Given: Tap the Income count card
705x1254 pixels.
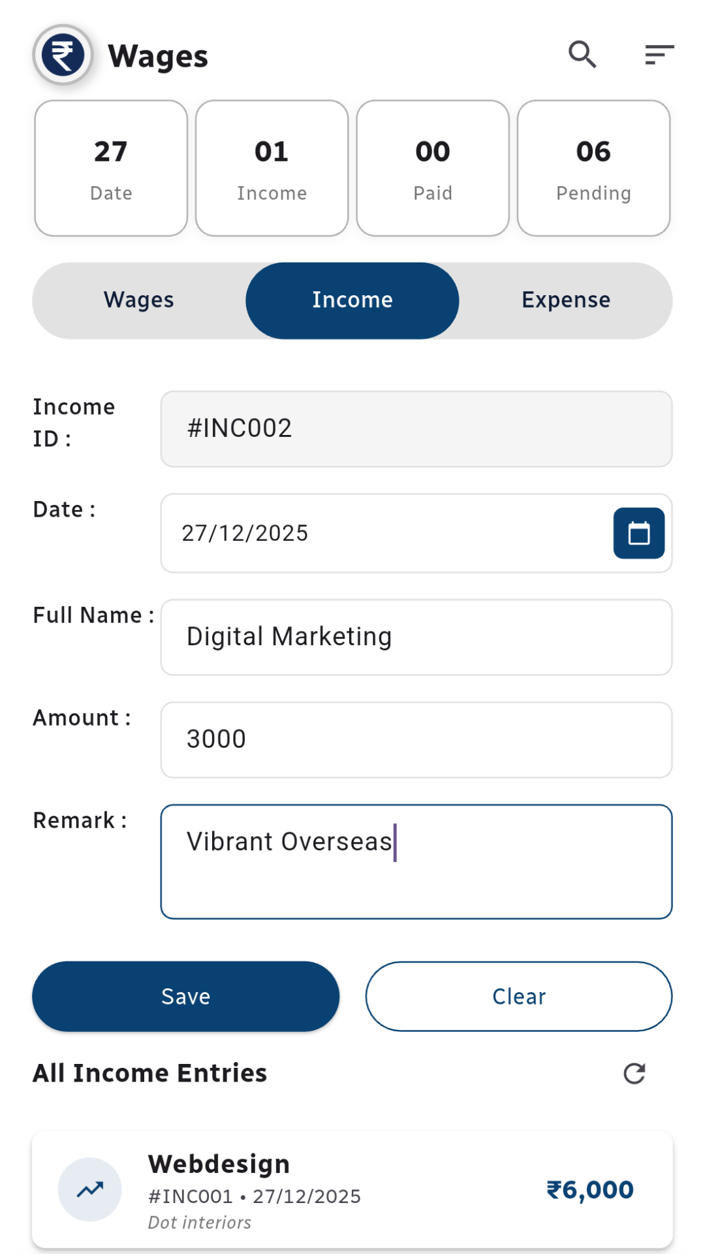Looking at the screenshot, I should click(x=272, y=168).
